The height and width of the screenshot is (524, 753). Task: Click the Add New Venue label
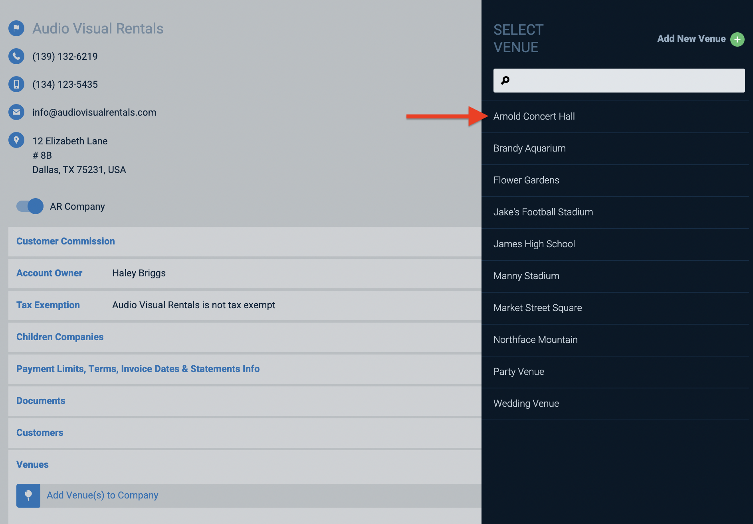692,39
